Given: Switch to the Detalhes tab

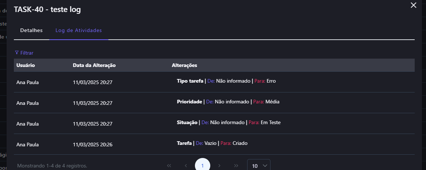Looking at the screenshot, I should 31,30.
